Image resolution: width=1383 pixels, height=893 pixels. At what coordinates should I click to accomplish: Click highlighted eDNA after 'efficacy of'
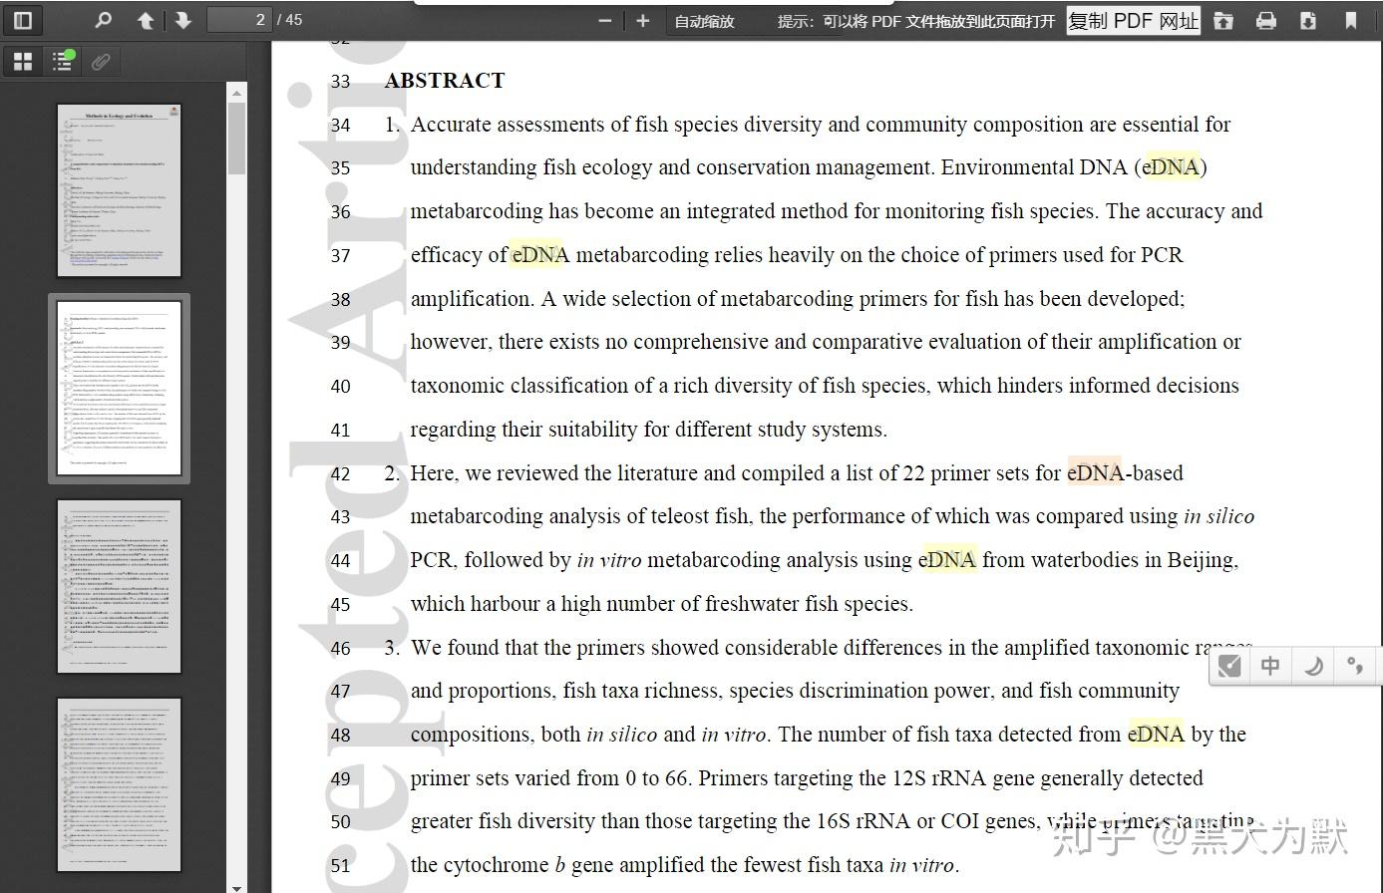click(x=539, y=255)
